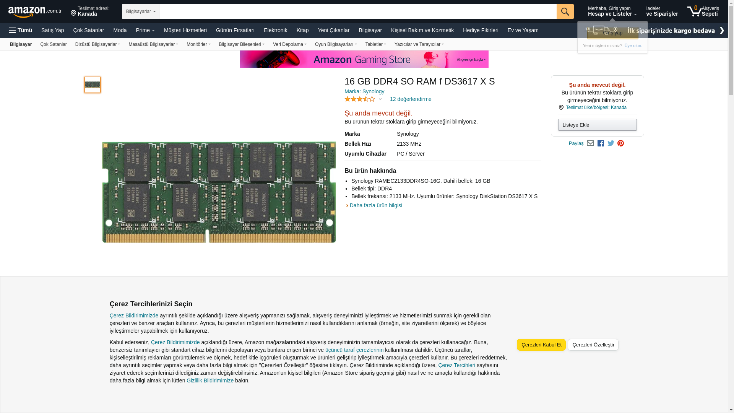This screenshot has width=734, height=413.
Task: Expand the star rating breakdown arrow
Action: (380, 99)
